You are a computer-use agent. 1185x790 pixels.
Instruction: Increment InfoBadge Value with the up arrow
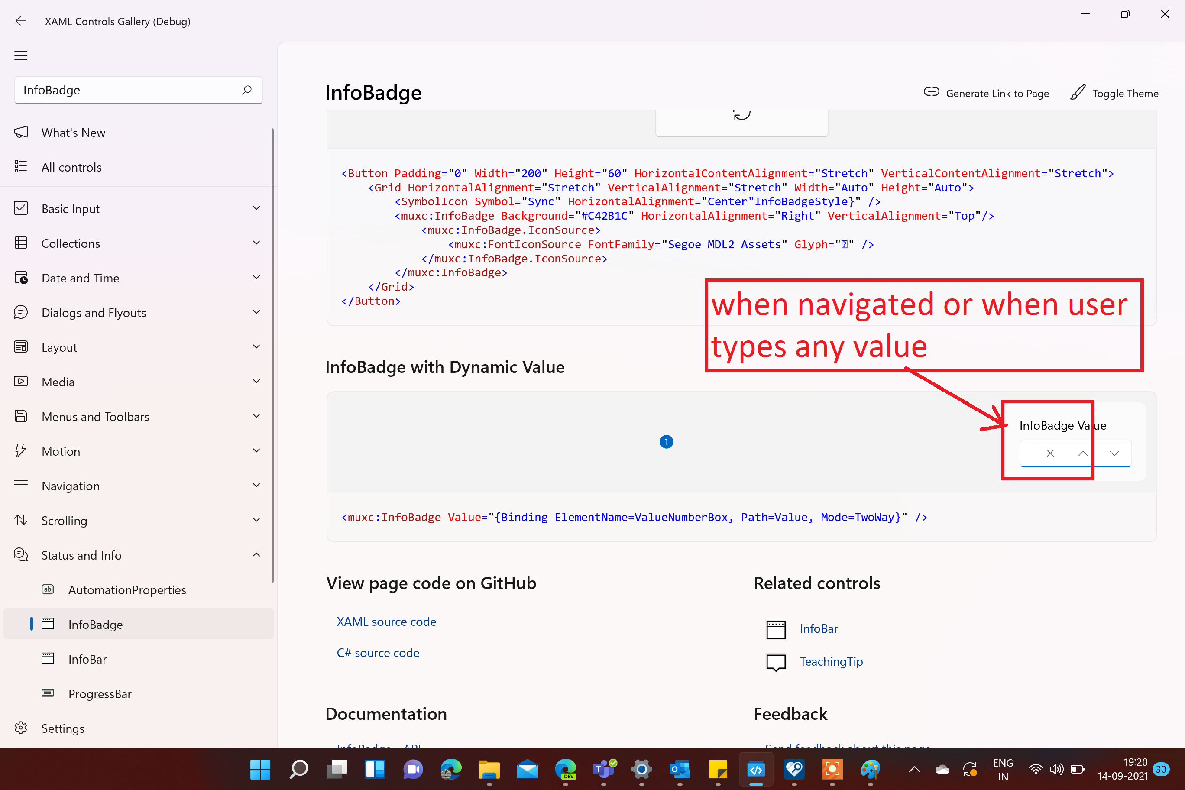[1082, 453]
